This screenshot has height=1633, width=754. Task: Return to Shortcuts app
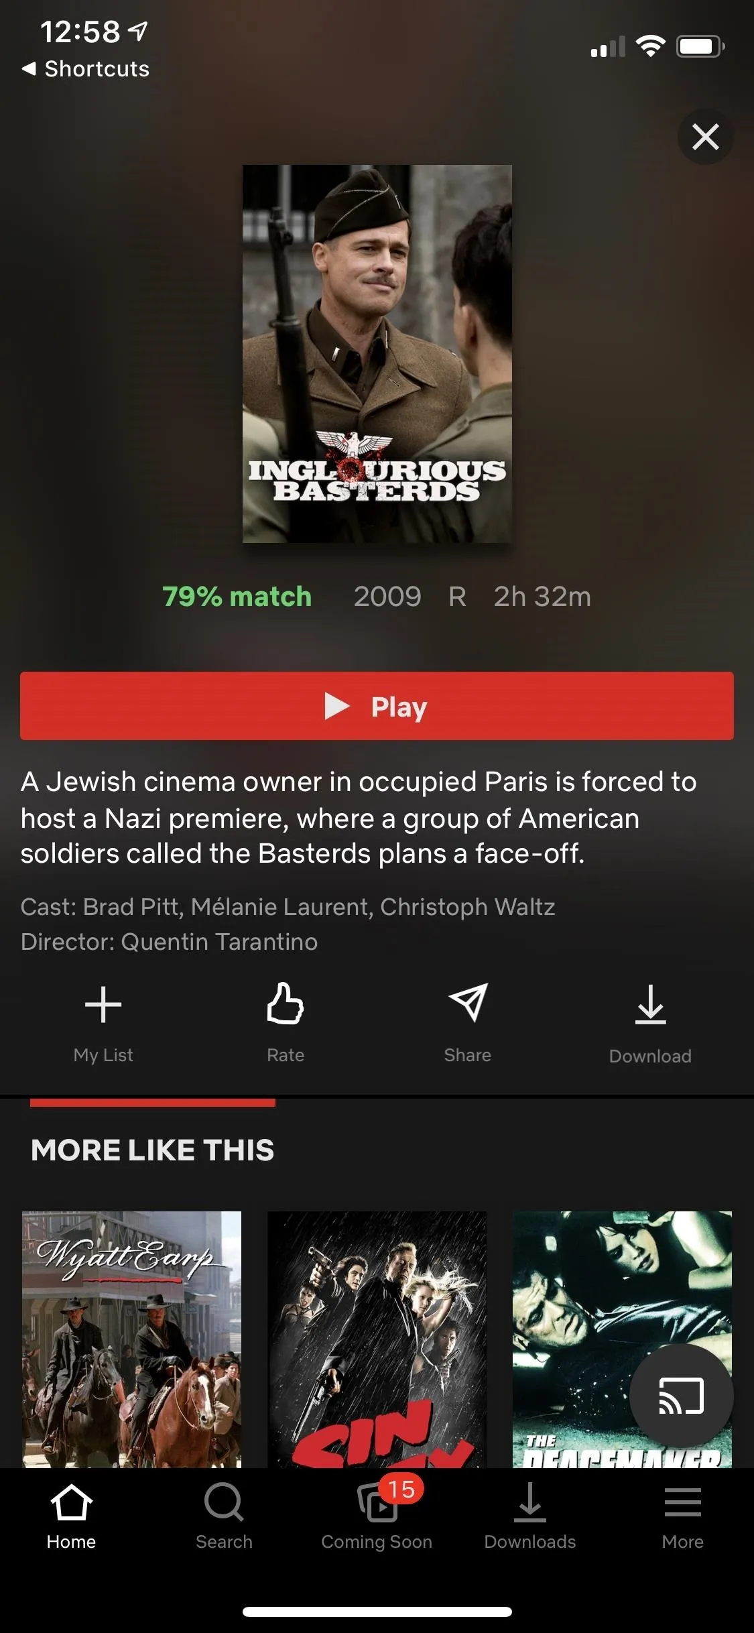click(x=86, y=68)
